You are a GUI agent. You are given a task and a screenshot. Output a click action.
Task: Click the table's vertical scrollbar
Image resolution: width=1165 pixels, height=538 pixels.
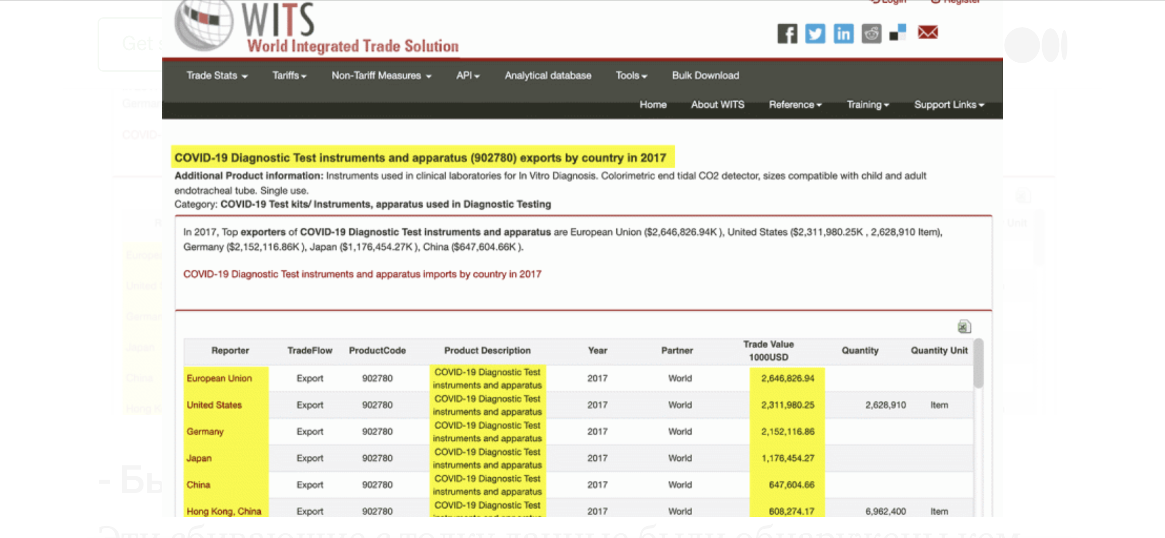click(x=978, y=363)
